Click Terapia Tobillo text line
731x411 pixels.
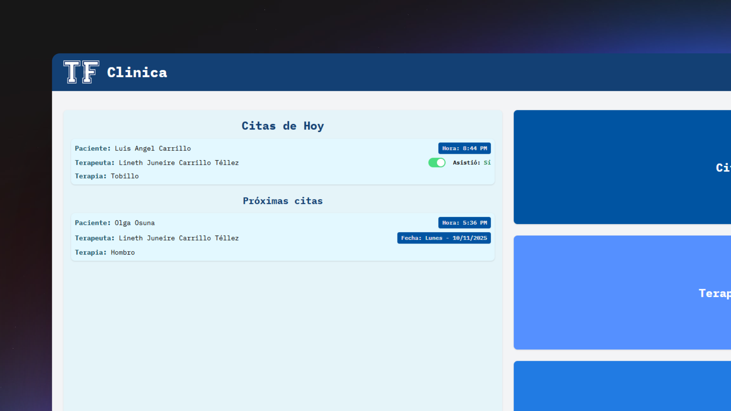point(107,176)
